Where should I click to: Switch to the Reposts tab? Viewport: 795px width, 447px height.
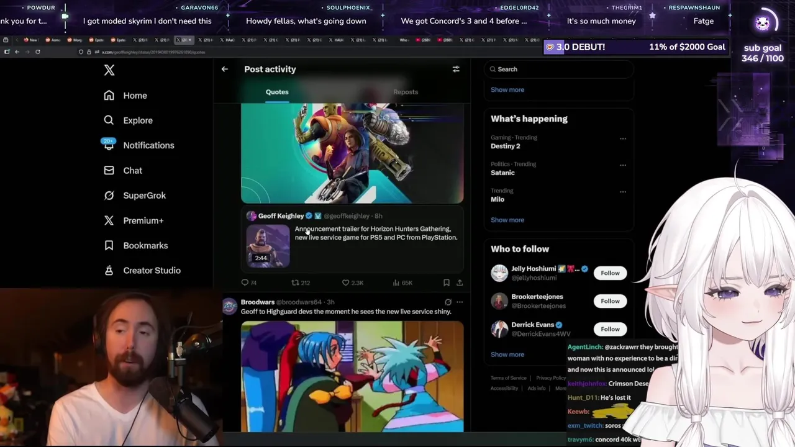tap(406, 92)
